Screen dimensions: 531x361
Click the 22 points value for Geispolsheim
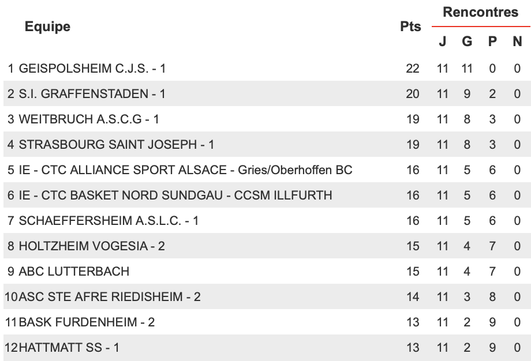pos(413,69)
